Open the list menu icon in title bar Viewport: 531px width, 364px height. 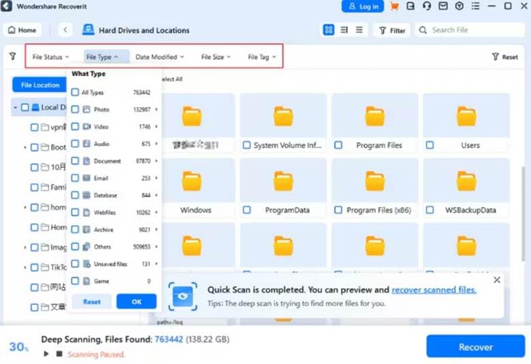[475, 6]
